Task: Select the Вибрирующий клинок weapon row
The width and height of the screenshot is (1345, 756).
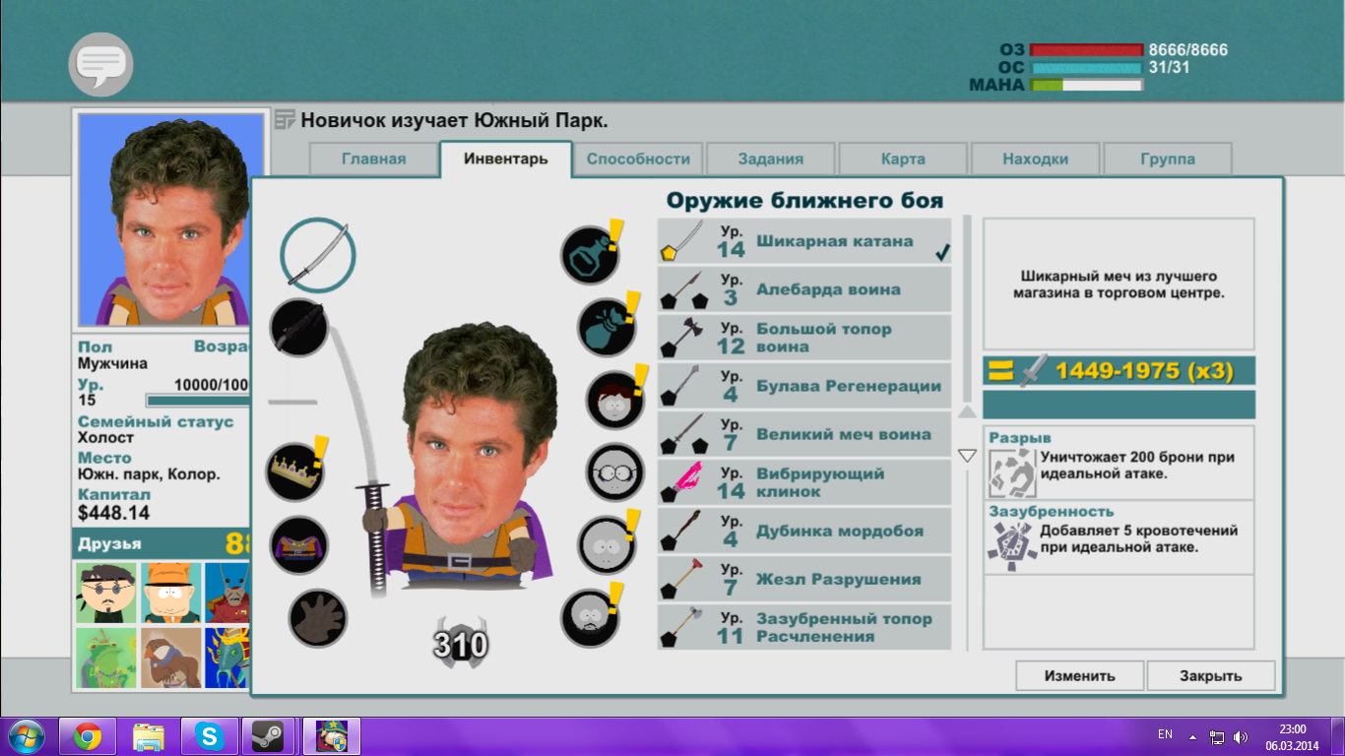Action: (804, 482)
